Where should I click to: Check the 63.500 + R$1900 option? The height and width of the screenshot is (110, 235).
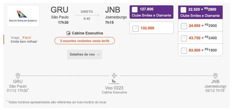[184, 51]
